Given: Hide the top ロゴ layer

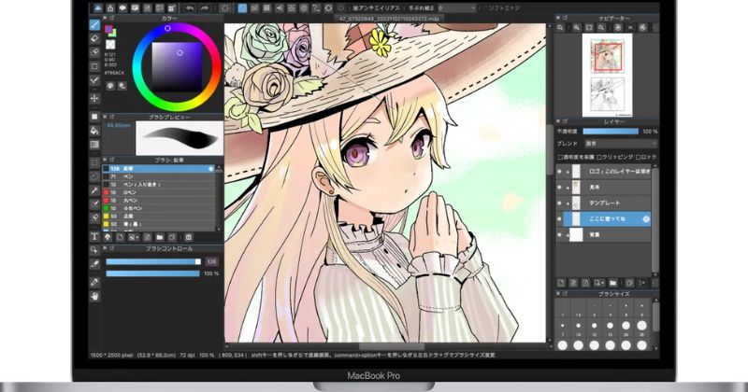Looking at the screenshot, I should [559, 171].
